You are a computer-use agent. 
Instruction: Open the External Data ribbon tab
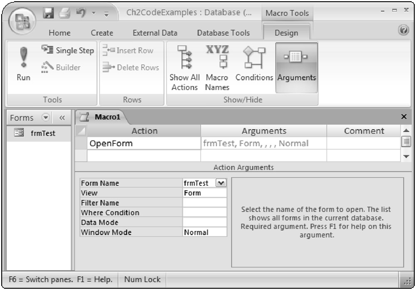[x=155, y=33]
